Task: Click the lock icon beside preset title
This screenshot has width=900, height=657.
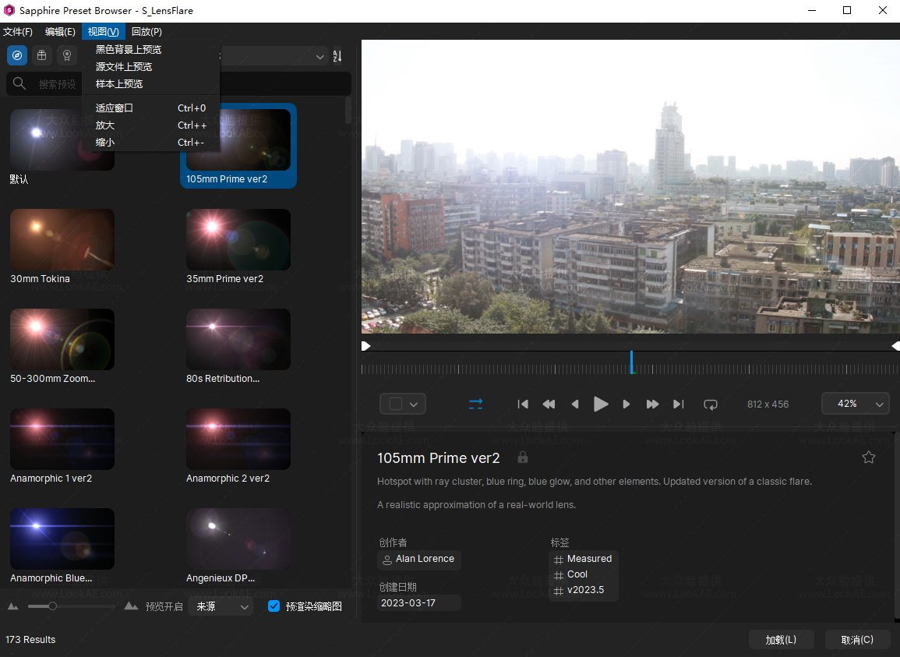Action: (x=522, y=457)
